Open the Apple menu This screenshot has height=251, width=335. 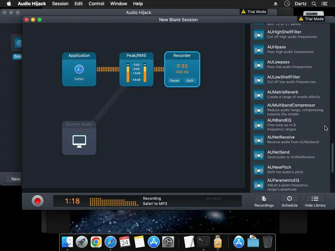click(9, 3)
